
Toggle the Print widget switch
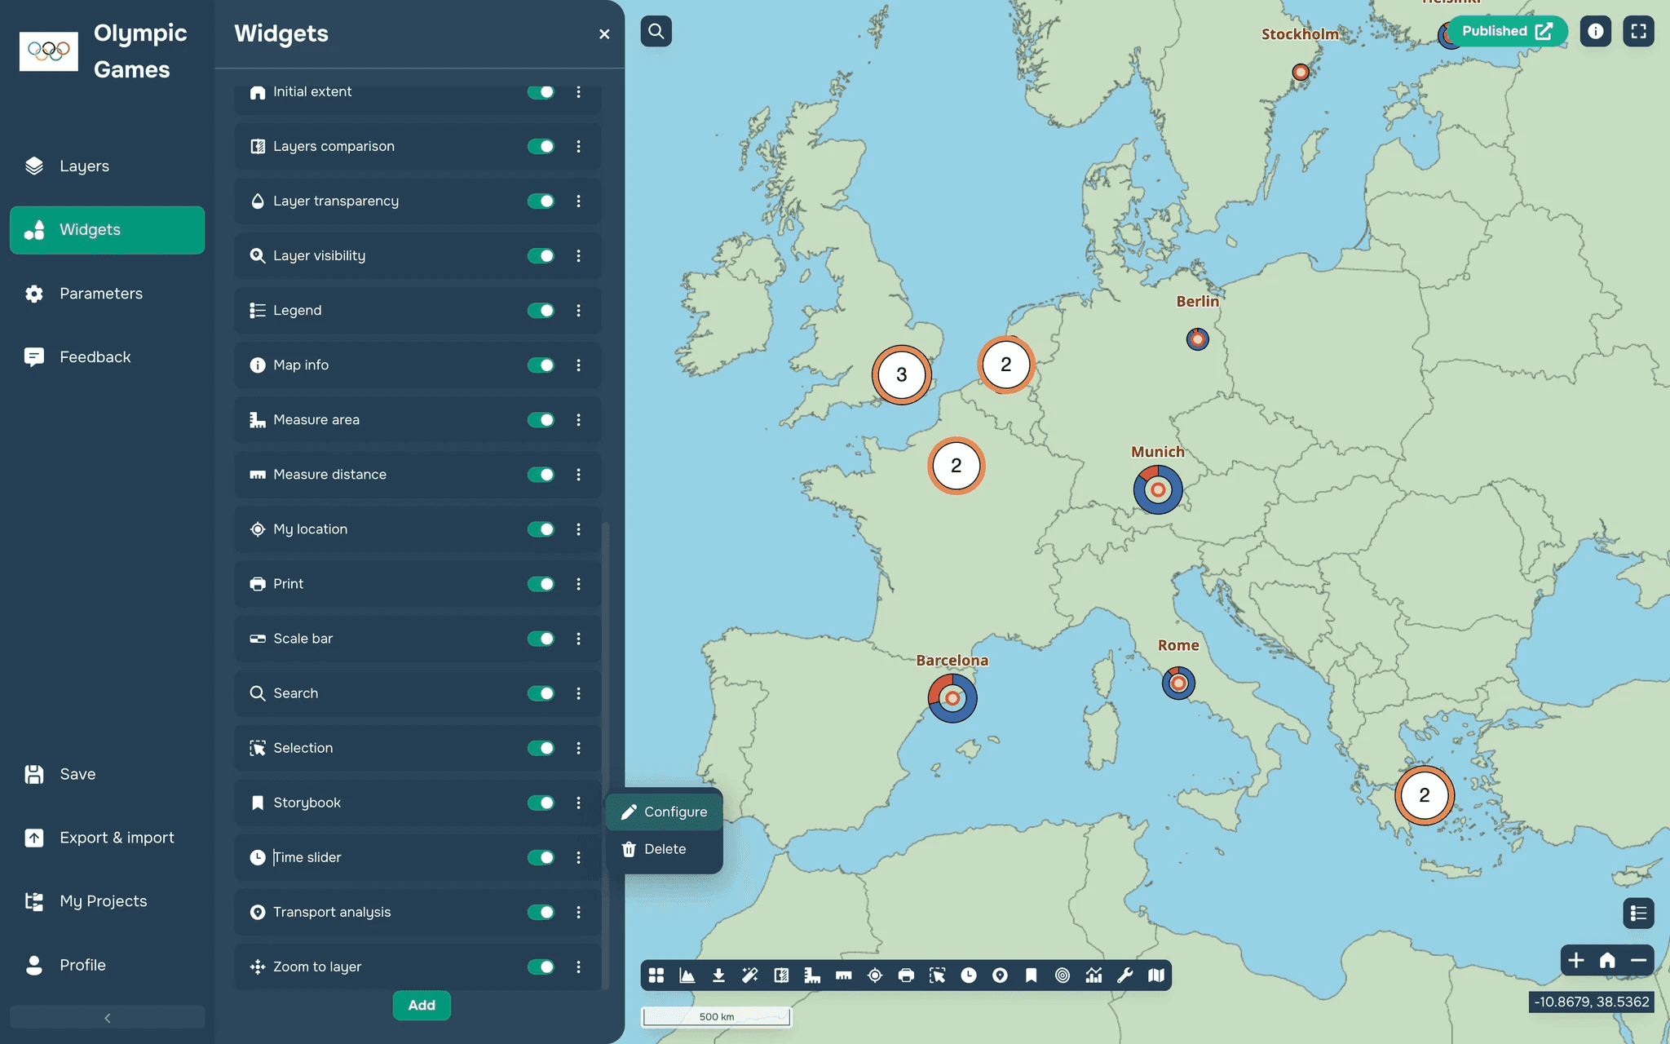[x=541, y=584]
